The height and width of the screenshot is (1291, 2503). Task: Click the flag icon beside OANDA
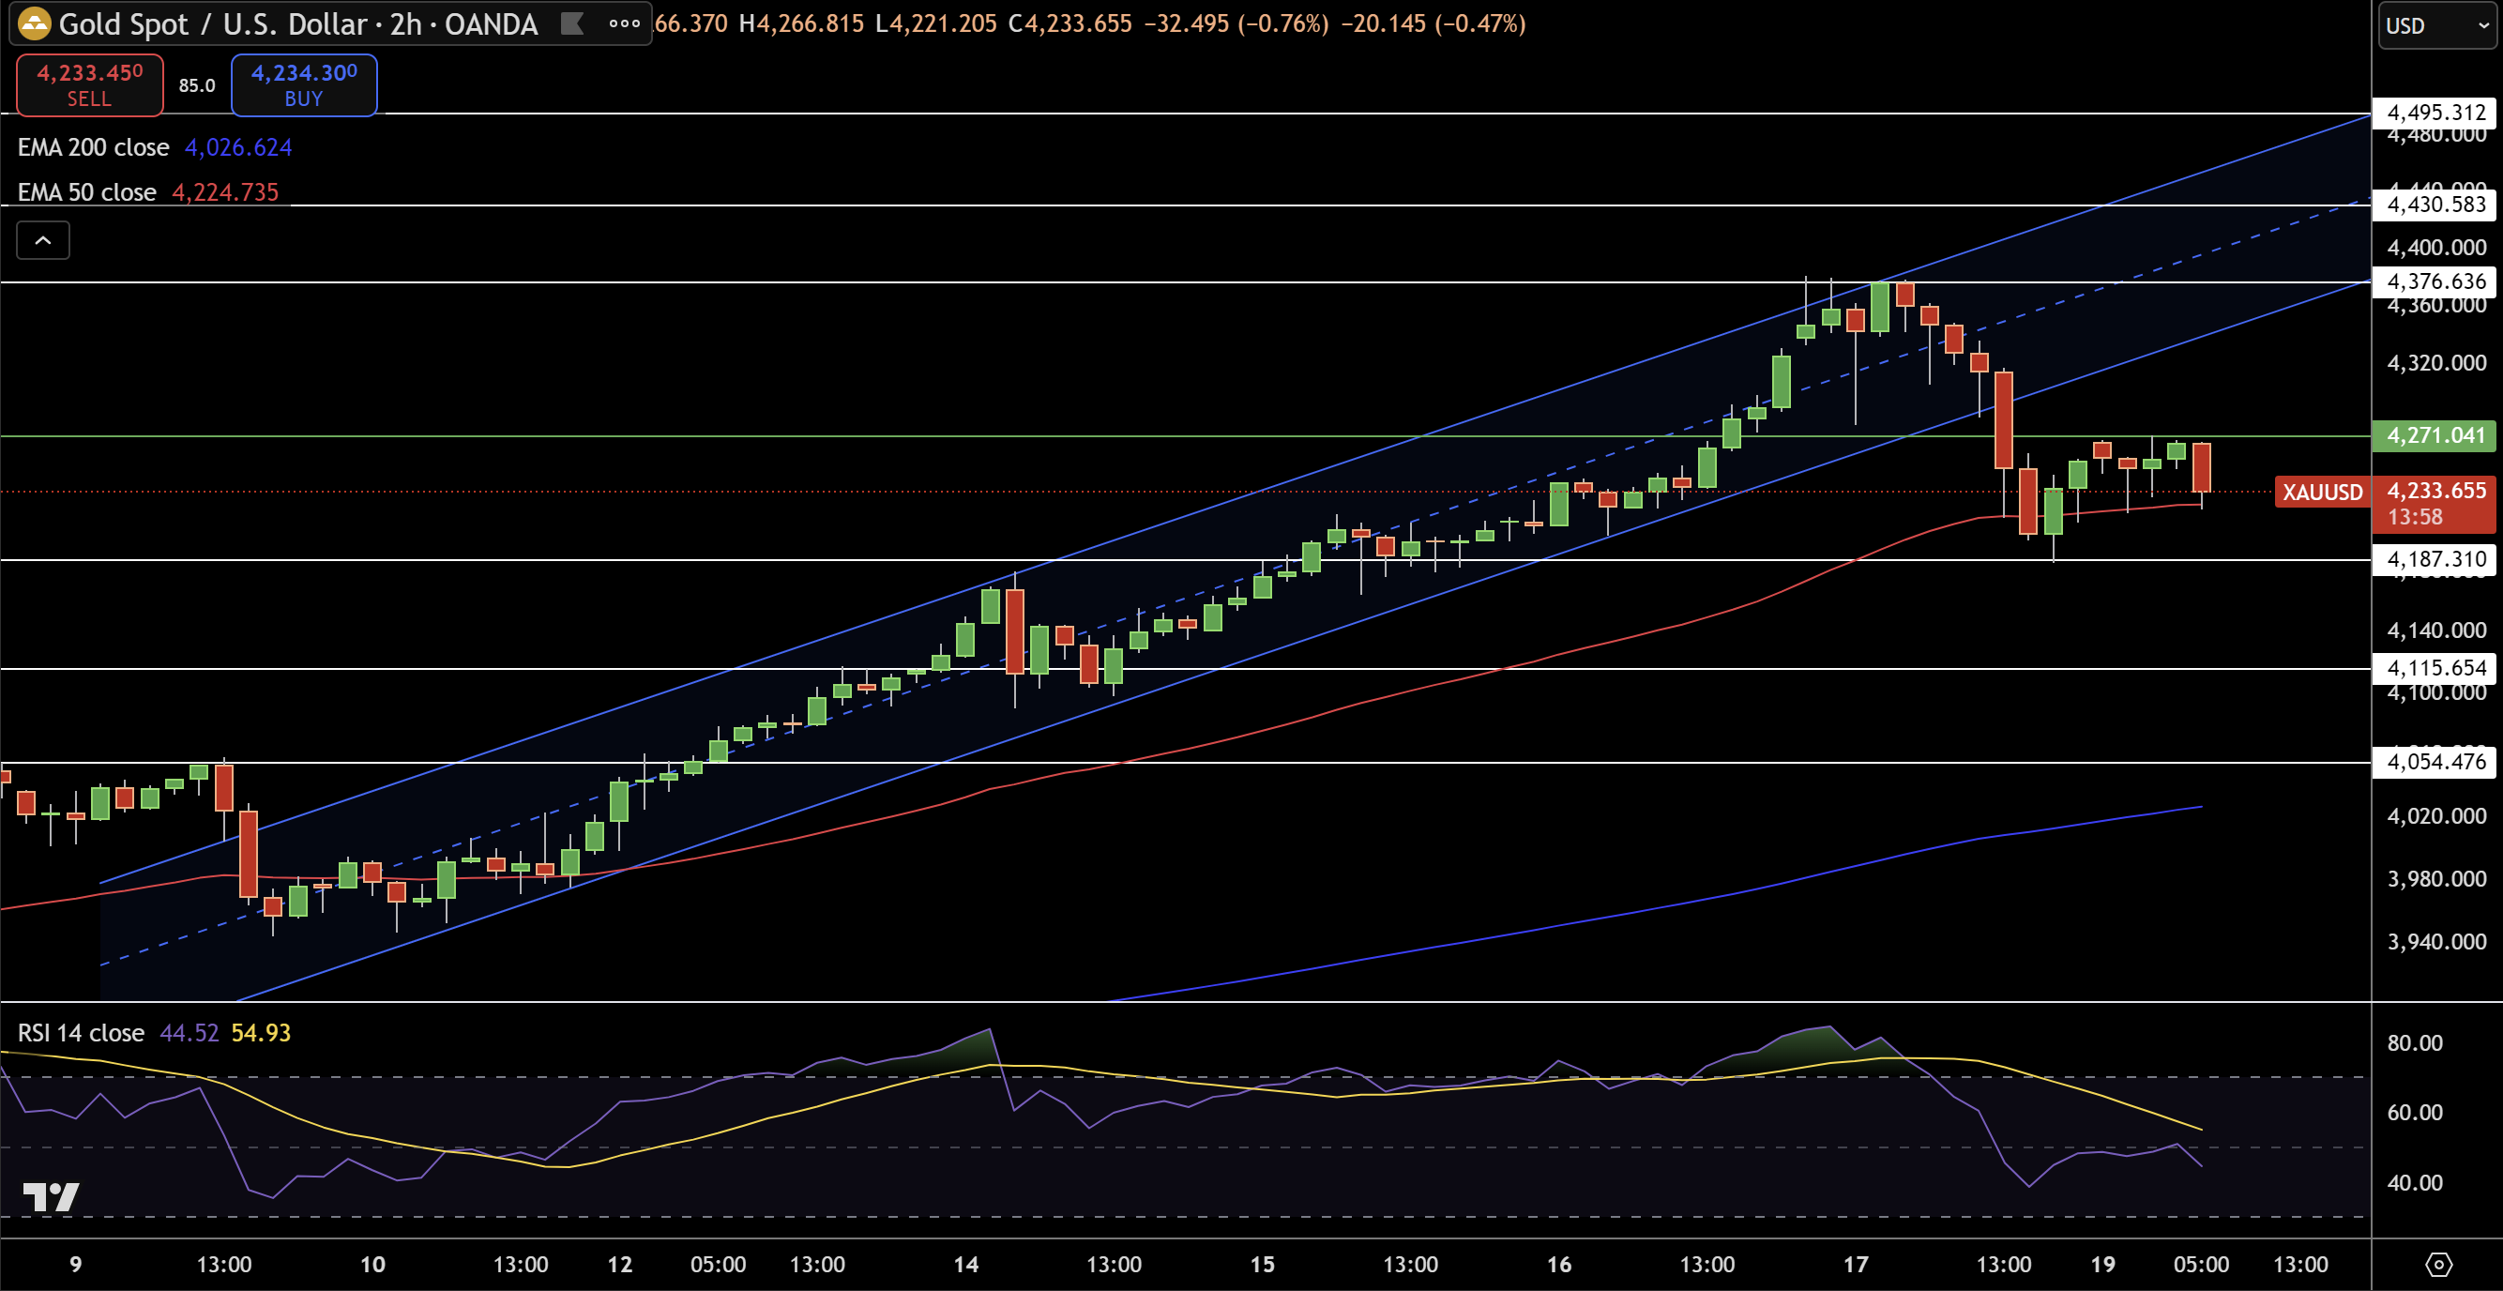(572, 23)
